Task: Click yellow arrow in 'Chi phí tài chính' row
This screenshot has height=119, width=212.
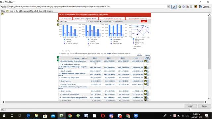Action: point(145,81)
